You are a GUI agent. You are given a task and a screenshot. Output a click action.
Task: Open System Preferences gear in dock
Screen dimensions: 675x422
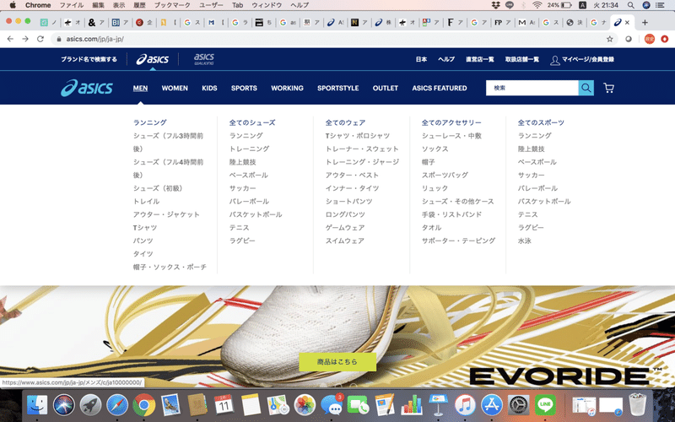point(518,405)
